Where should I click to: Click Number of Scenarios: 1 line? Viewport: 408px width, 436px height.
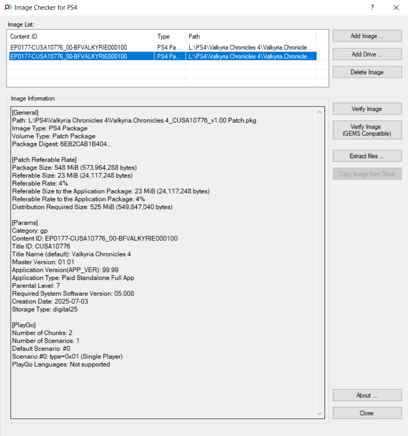[46, 341]
